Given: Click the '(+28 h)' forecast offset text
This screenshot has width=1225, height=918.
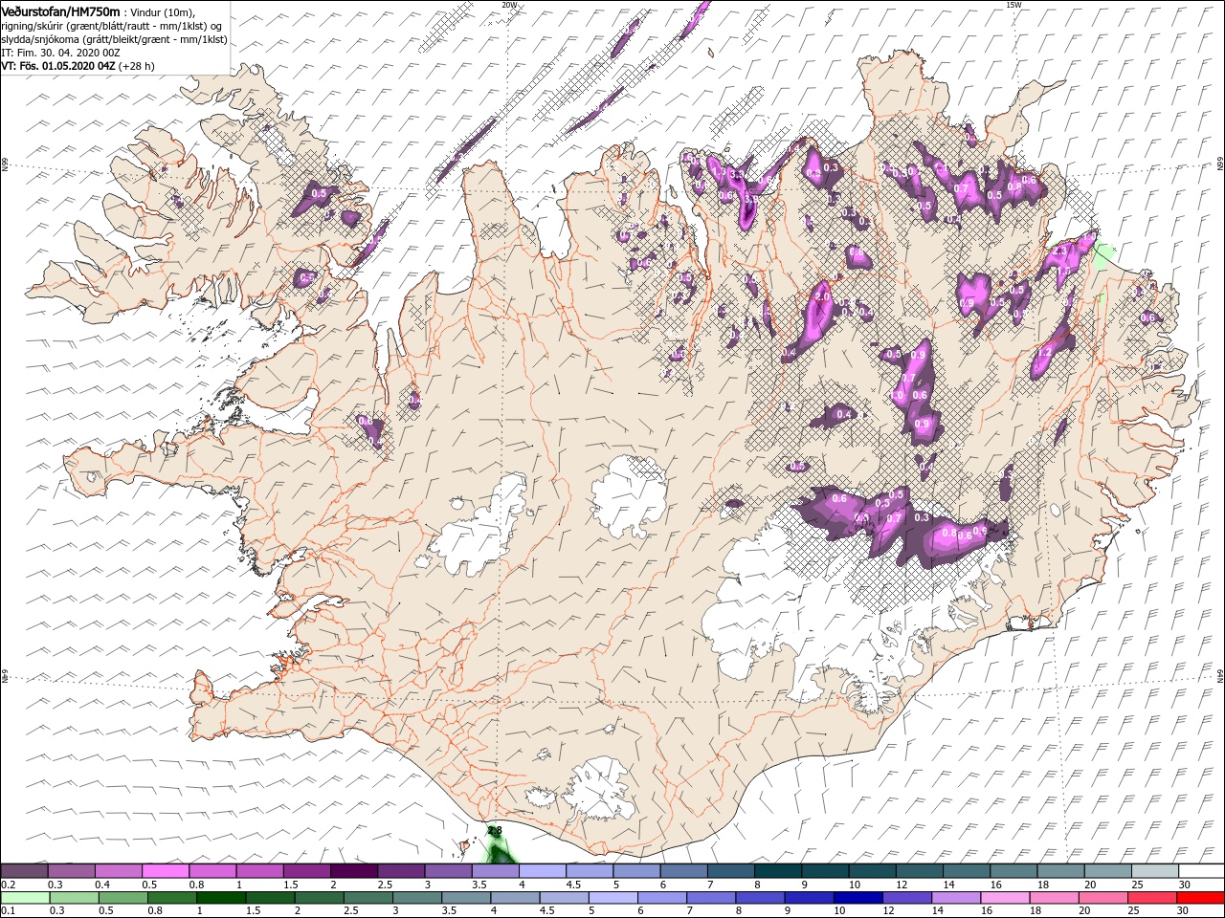Looking at the screenshot, I should point(137,66).
